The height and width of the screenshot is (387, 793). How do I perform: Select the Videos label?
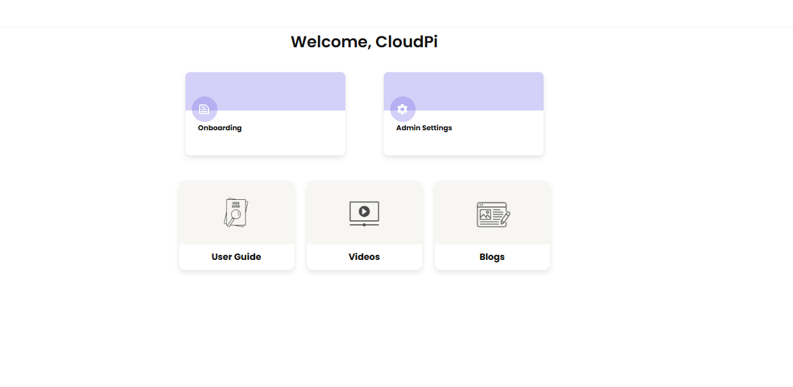pyautogui.click(x=365, y=257)
